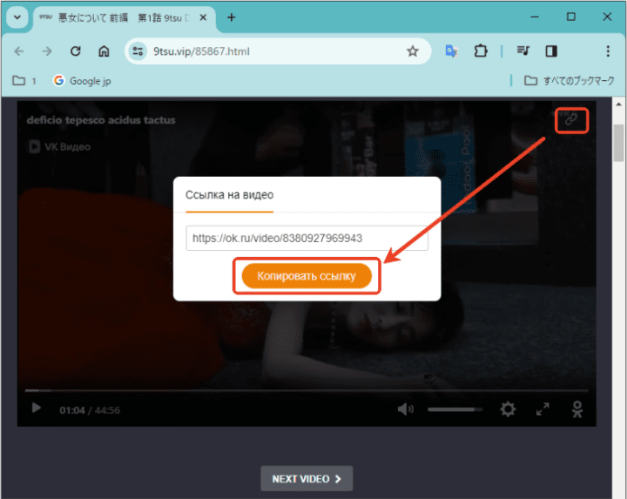Close the 悪女について 前編 tab

pyautogui.click(x=203, y=17)
